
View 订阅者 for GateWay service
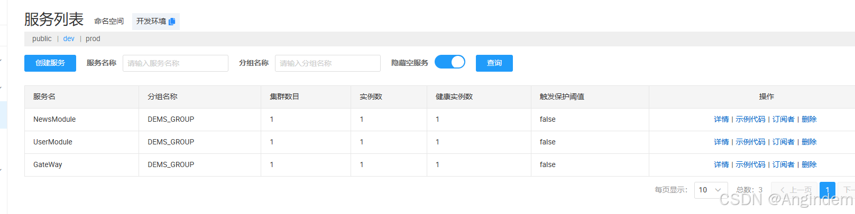783,165
